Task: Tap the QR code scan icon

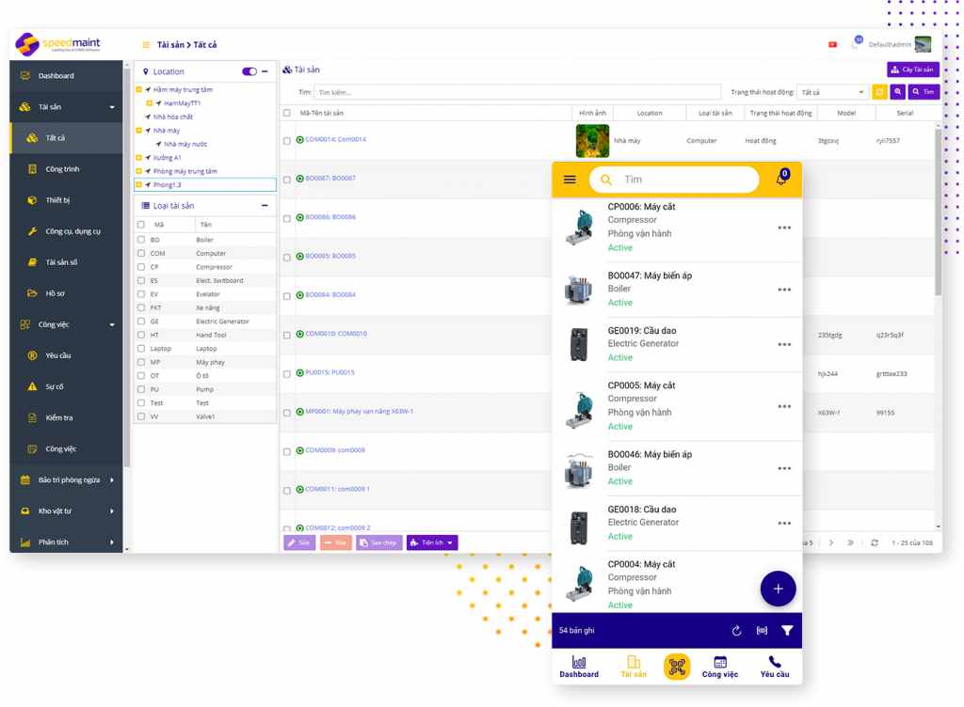Action: (x=676, y=666)
